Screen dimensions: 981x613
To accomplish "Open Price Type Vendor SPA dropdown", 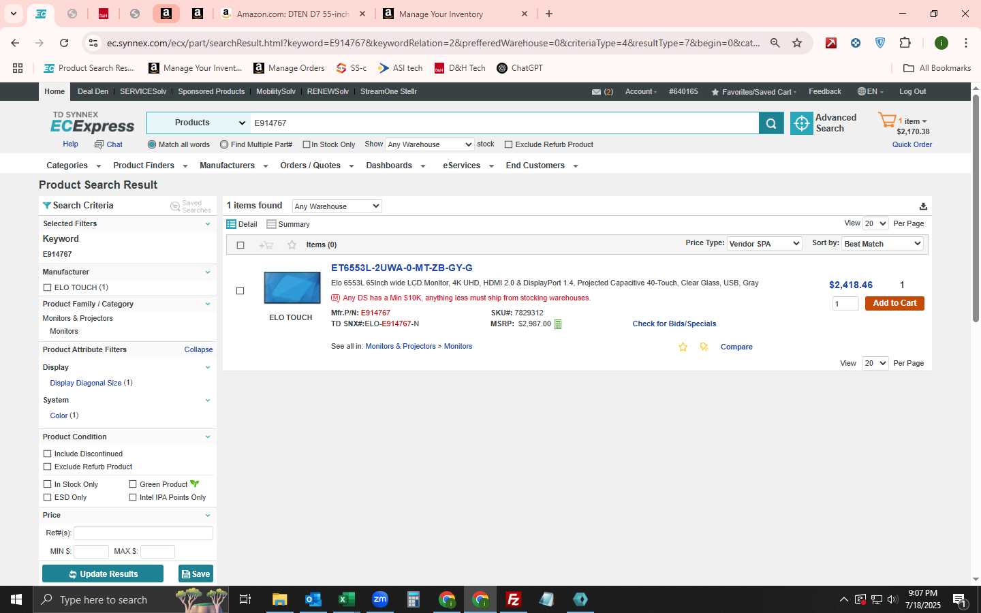I will click(764, 244).
